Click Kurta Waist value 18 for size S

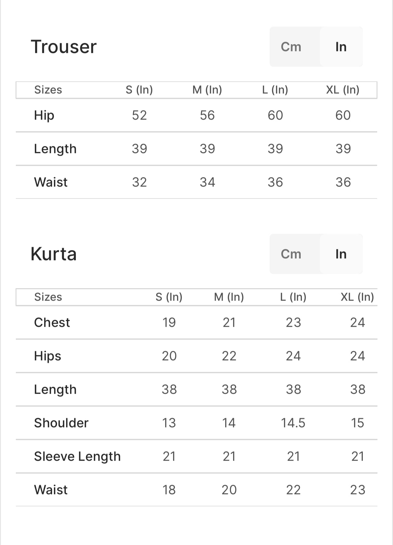[x=169, y=490]
